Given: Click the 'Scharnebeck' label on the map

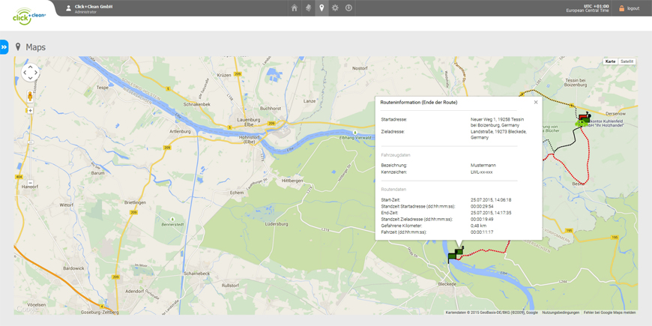Looking at the screenshot, I should pyautogui.click(x=196, y=274).
